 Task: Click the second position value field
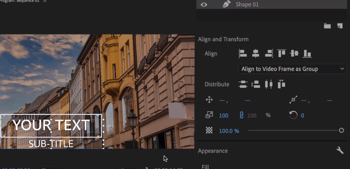248,100
